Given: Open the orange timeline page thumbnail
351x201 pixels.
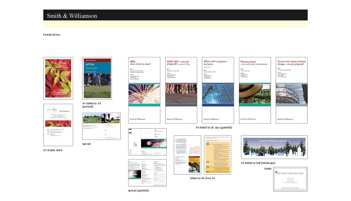Looking at the screenshot, I should click(218, 155).
